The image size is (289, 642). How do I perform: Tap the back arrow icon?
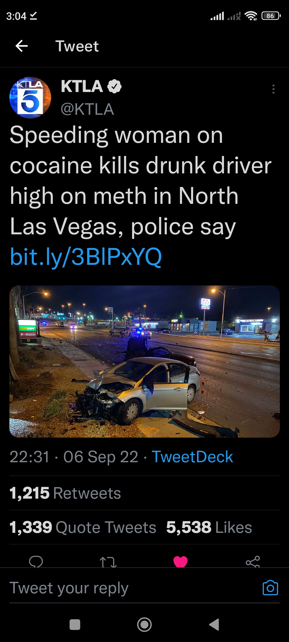[22, 46]
